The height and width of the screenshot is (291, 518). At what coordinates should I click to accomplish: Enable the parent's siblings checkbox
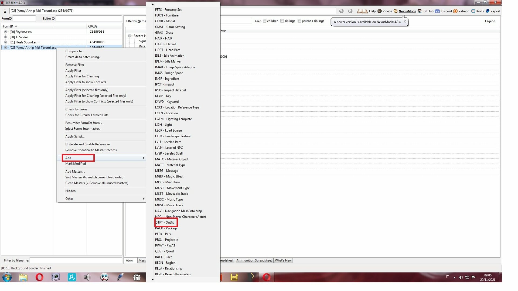coord(299,21)
